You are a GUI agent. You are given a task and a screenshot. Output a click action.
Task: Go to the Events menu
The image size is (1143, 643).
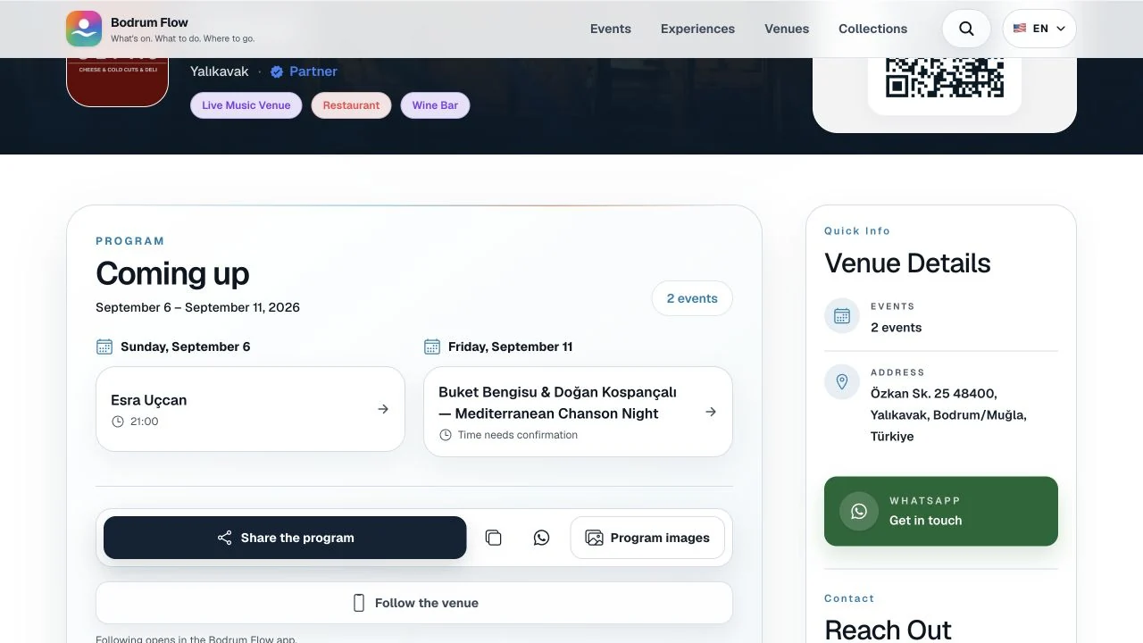coord(611,29)
